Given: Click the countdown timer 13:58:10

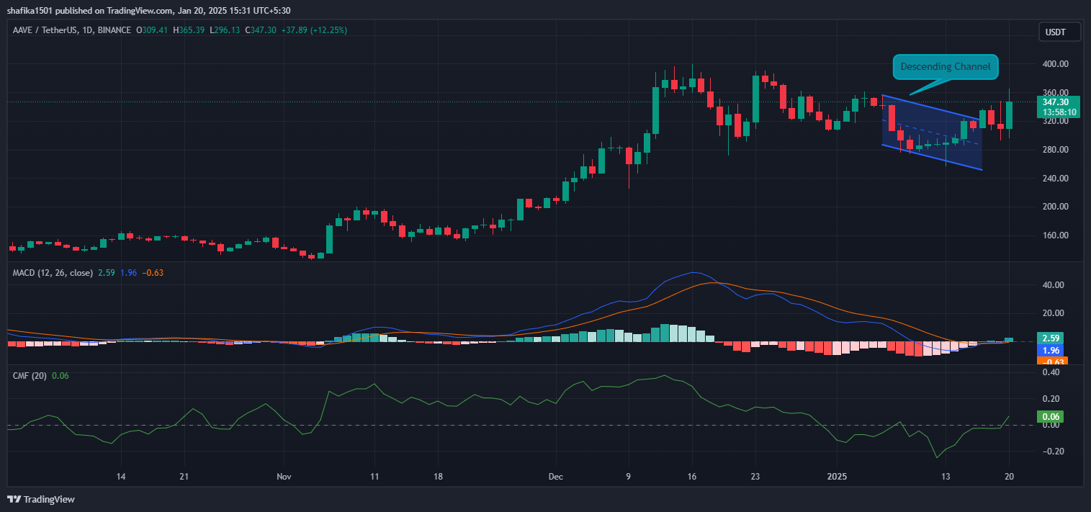Looking at the screenshot, I should pyautogui.click(x=1059, y=113).
